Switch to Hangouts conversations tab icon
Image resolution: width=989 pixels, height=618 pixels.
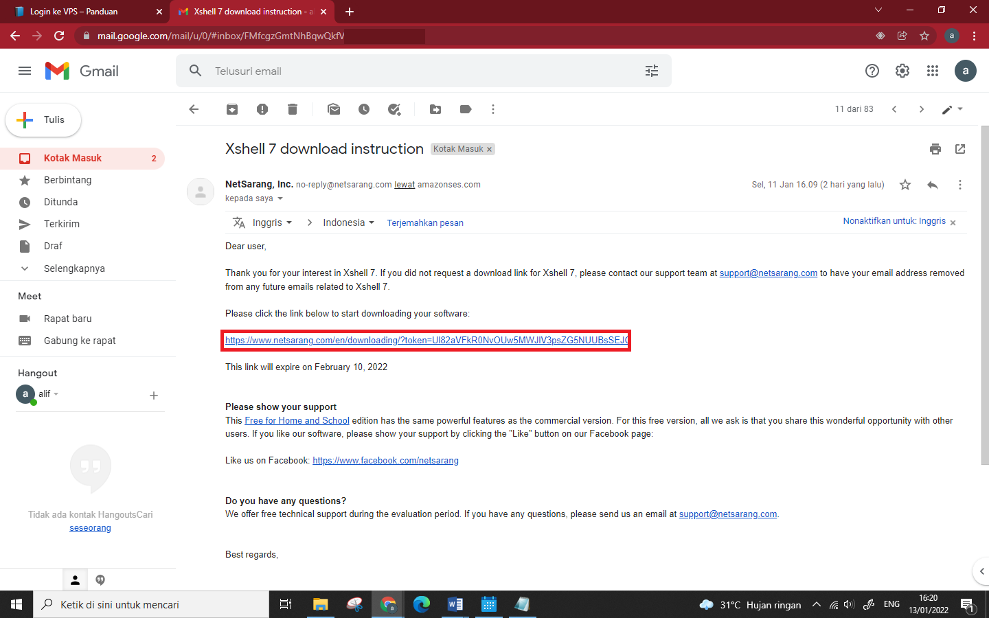coord(100,580)
